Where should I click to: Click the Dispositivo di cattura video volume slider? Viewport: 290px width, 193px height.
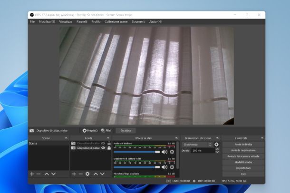click(137, 167)
